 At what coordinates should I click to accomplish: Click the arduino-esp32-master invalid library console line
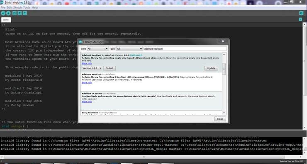[151, 145]
